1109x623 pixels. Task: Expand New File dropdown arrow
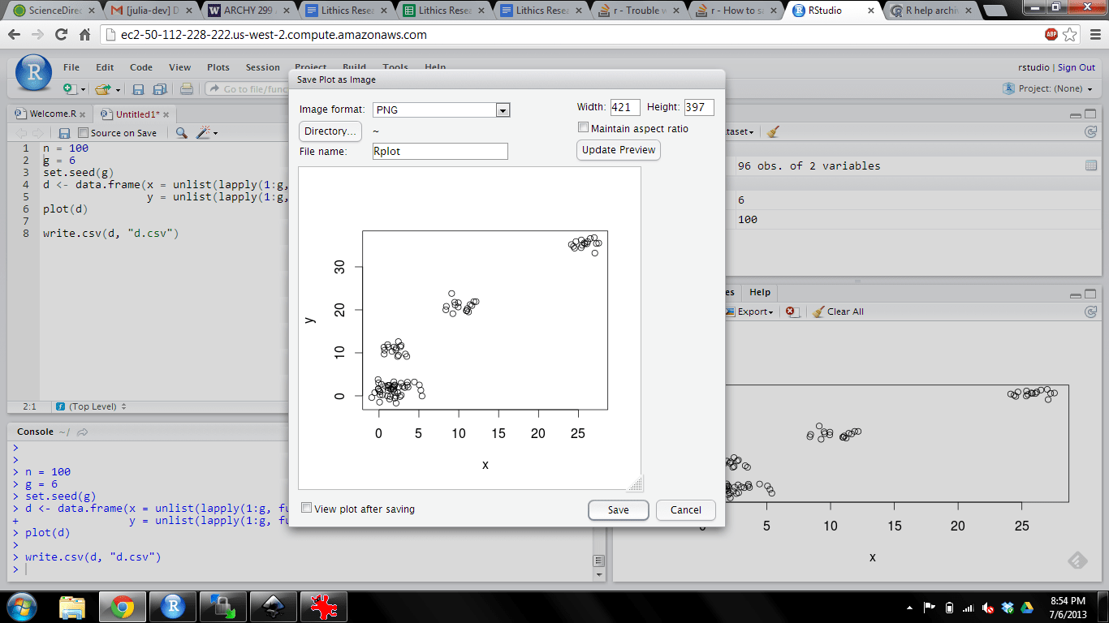pos(84,89)
